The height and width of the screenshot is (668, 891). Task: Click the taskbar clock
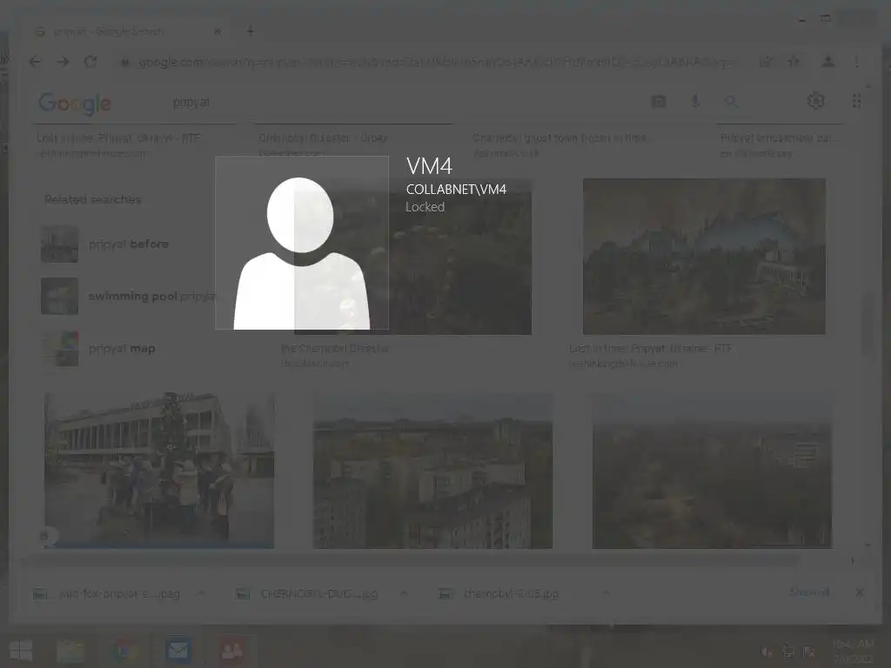(x=853, y=651)
